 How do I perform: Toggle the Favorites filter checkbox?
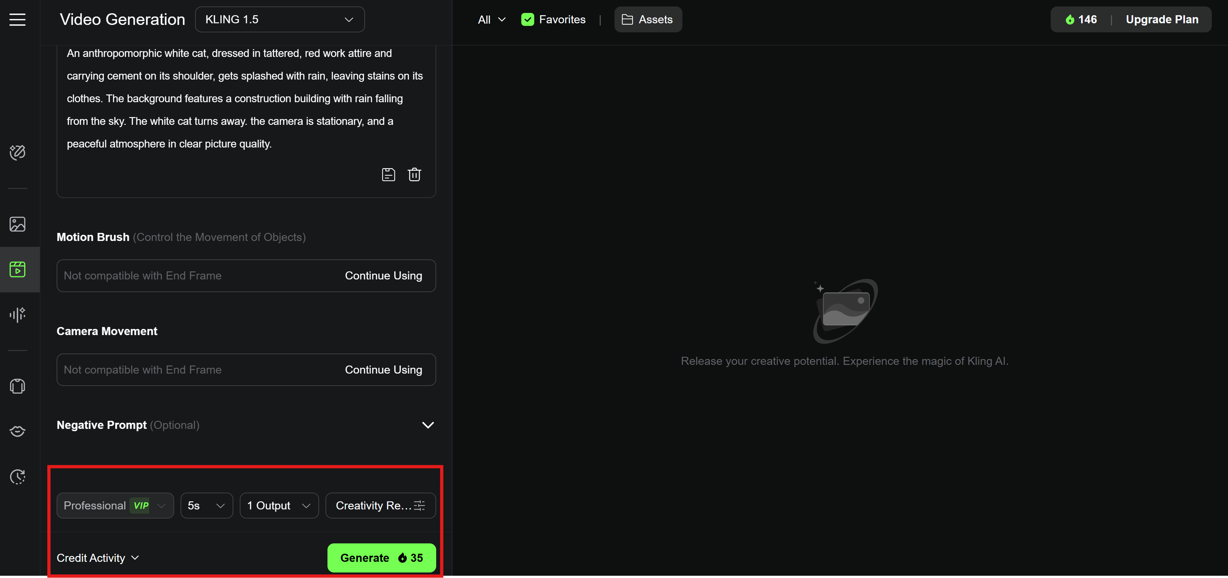pyautogui.click(x=528, y=19)
